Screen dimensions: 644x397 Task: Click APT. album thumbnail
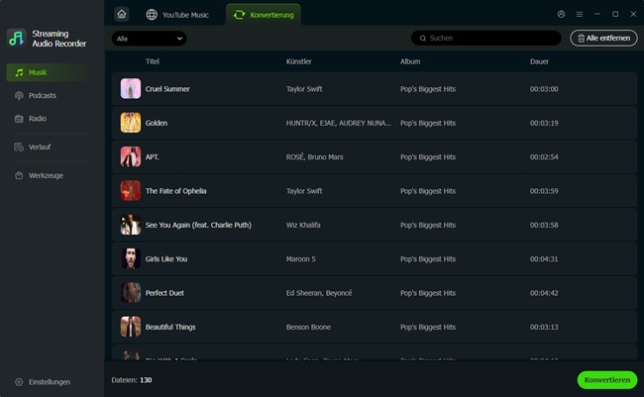[x=131, y=156]
